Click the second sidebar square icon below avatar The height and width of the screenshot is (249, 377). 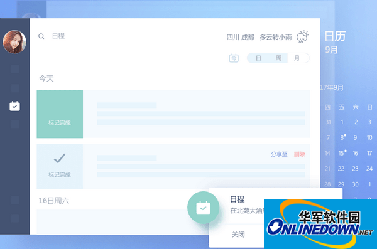[15, 88]
